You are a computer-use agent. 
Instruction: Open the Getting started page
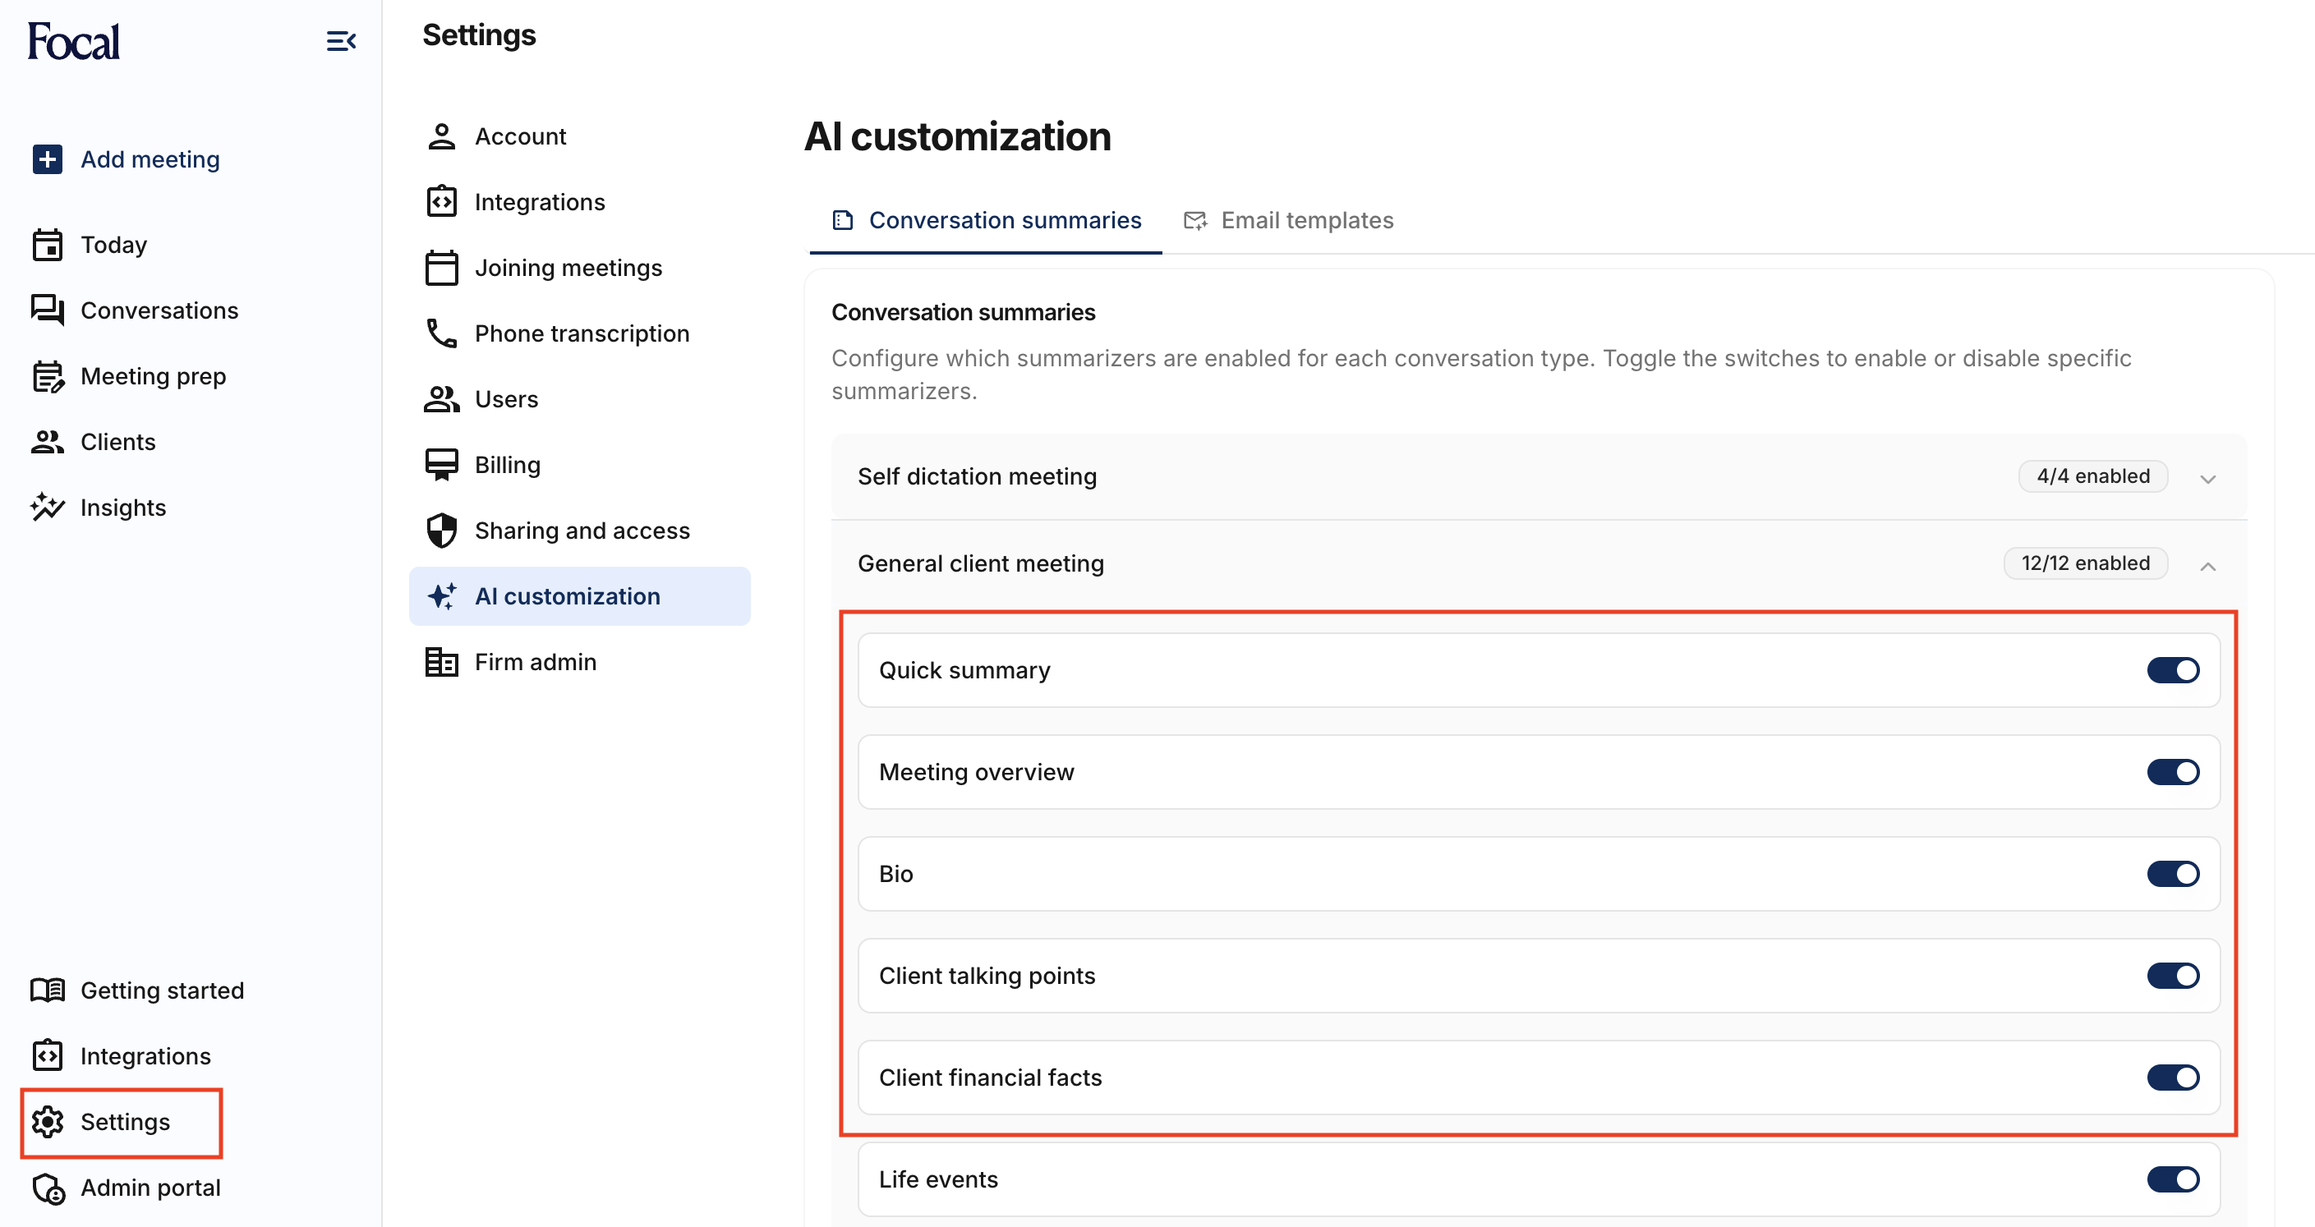[x=162, y=990]
